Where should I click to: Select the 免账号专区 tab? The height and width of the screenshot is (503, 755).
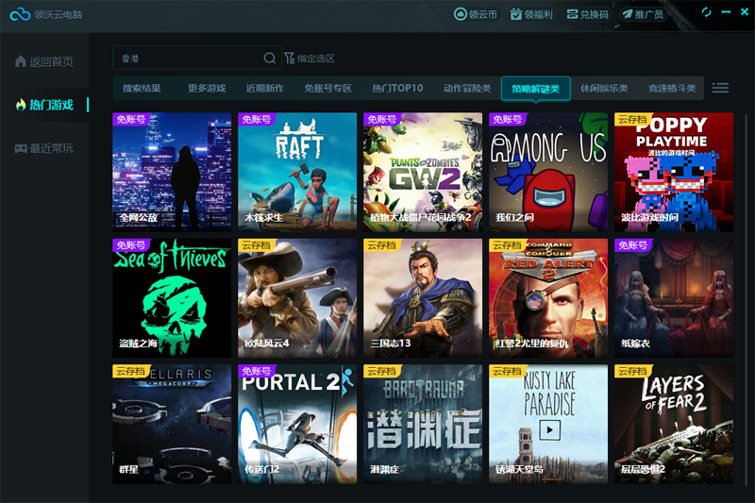(x=327, y=89)
